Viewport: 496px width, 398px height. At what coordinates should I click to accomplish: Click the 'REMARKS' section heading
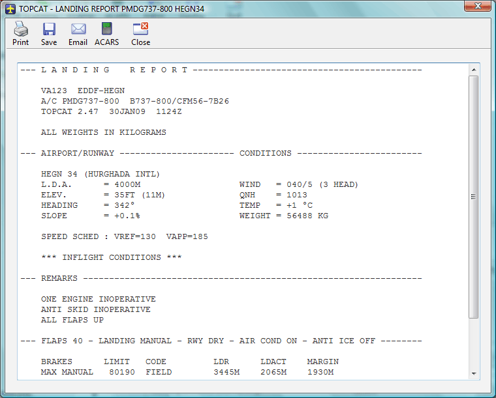point(59,278)
